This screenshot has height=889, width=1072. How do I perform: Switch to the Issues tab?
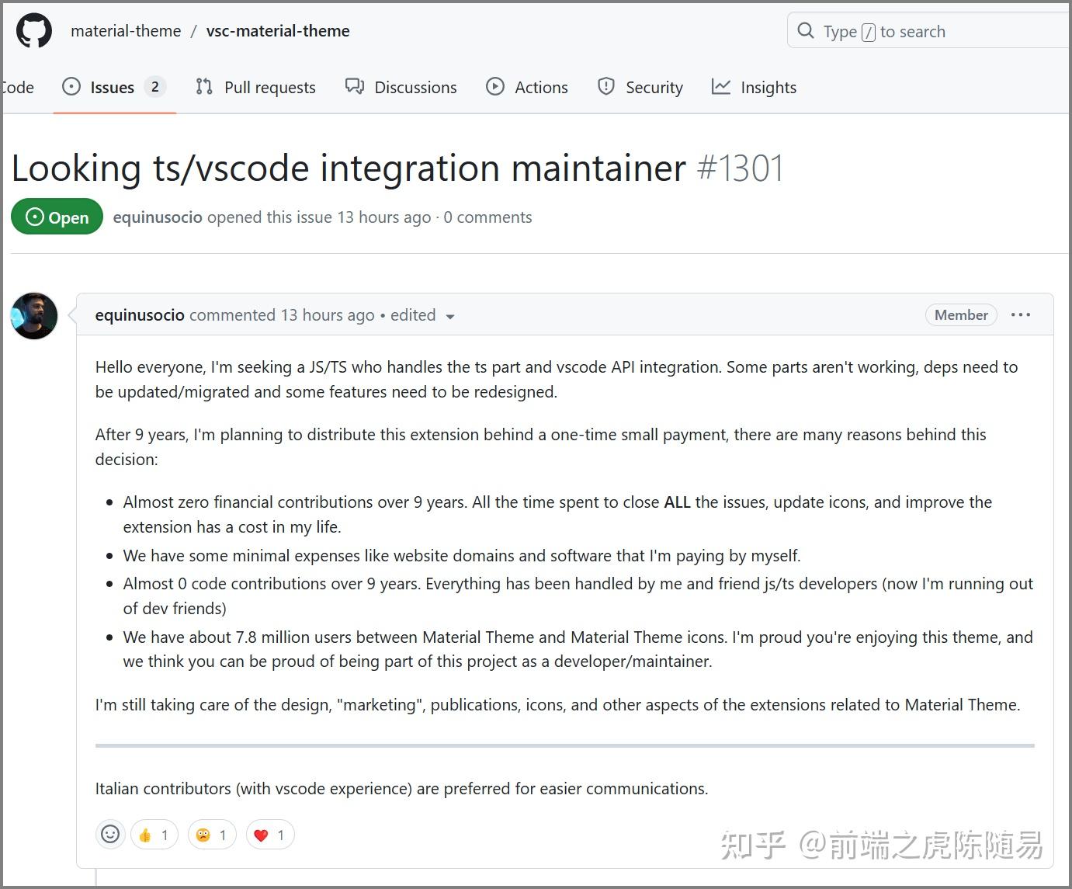[111, 87]
